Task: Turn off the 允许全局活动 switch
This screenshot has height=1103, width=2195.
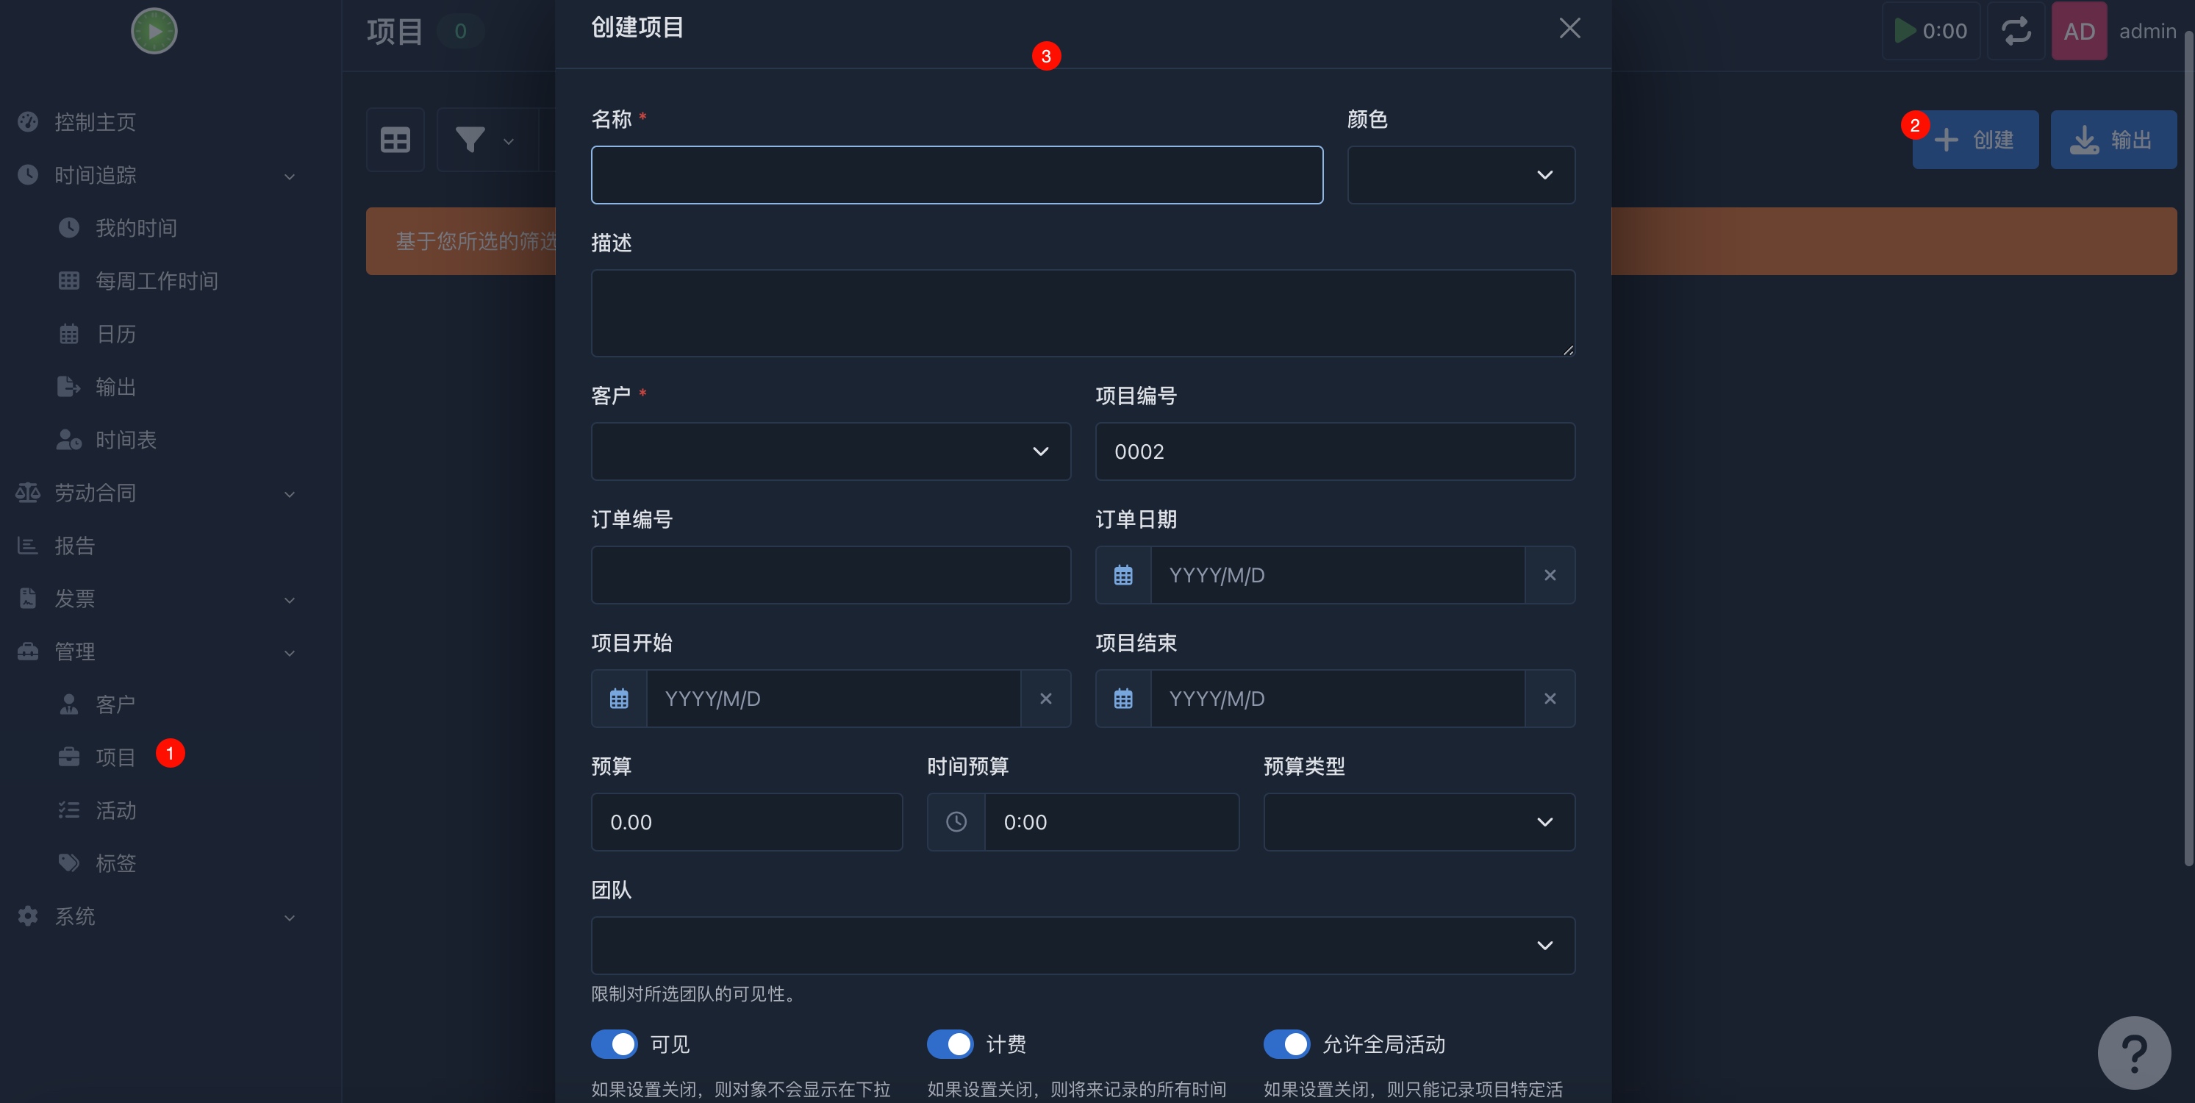Action: click(x=1286, y=1044)
